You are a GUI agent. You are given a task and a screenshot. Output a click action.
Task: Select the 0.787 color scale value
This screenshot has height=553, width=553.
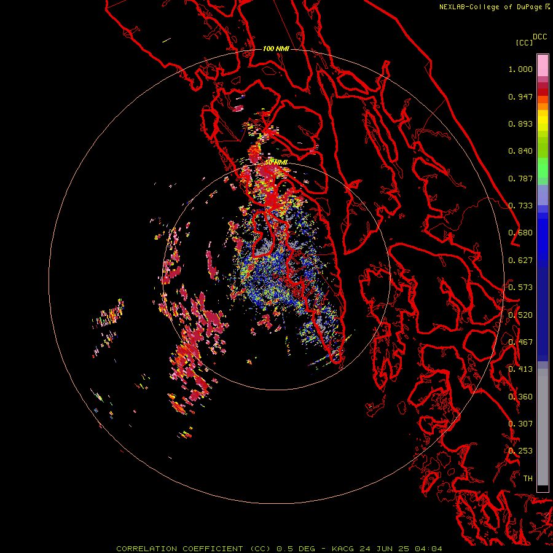pos(520,178)
